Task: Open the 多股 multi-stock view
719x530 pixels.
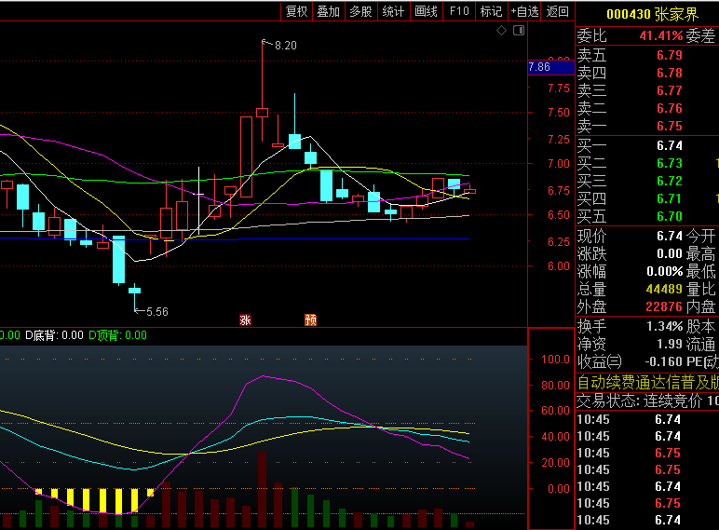Action: 360,11
